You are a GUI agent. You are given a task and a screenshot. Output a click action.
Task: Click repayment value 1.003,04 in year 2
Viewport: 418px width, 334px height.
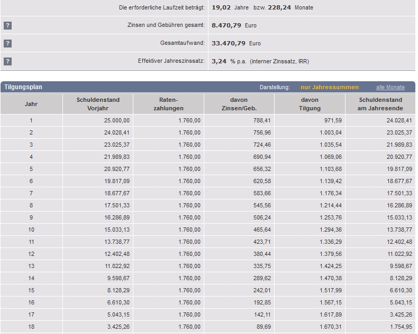[x=331, y=132]
